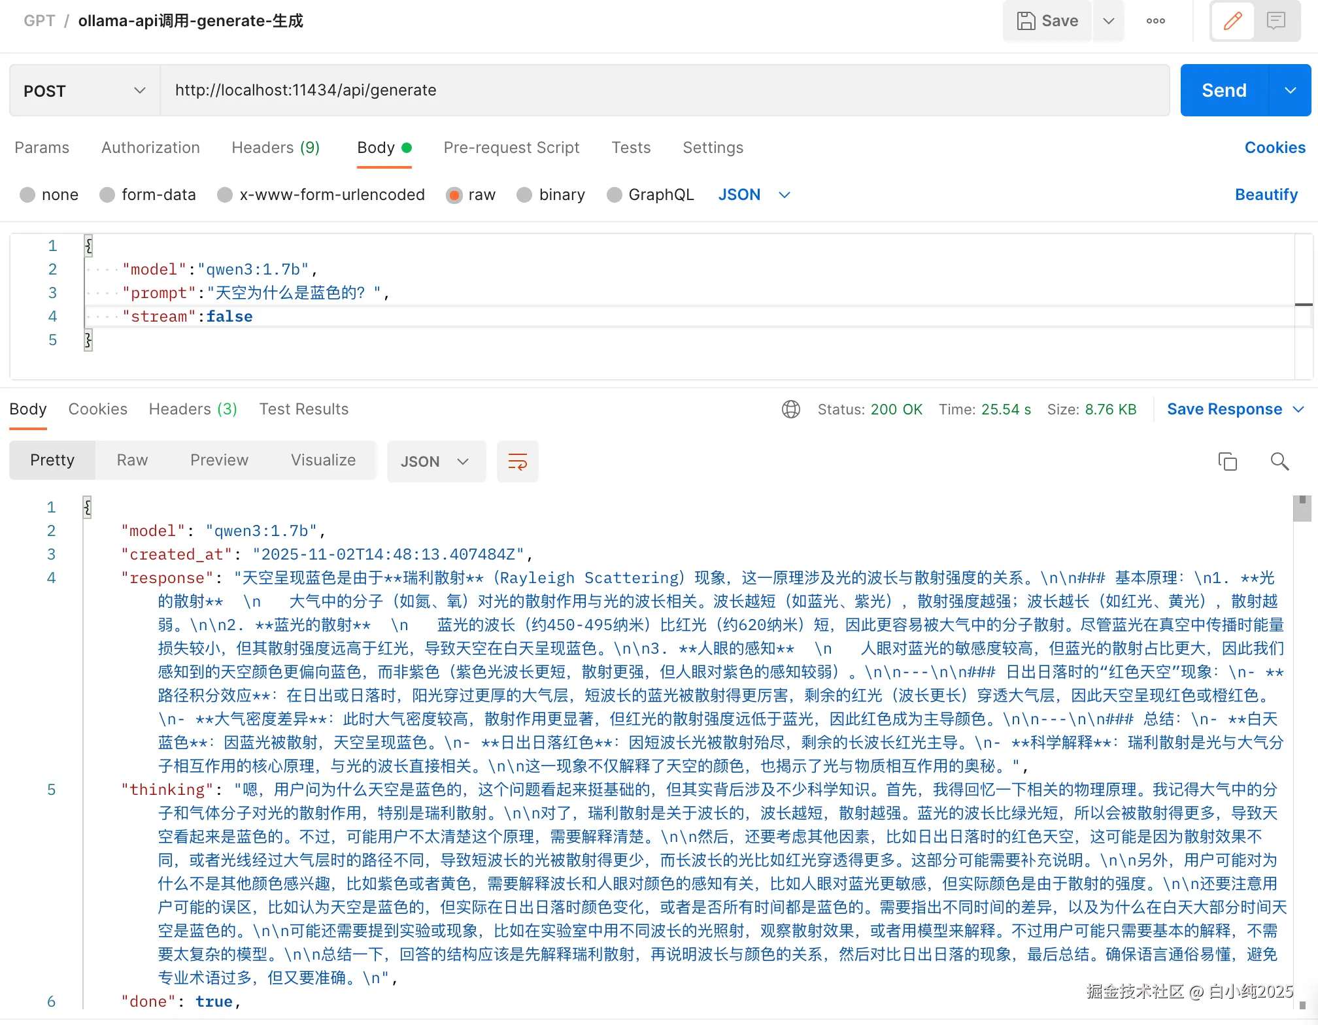Viewport: 1318px width, 1025px height.
Task: Click the response vertical scrollbar thumb
Action: point(1302,509)
